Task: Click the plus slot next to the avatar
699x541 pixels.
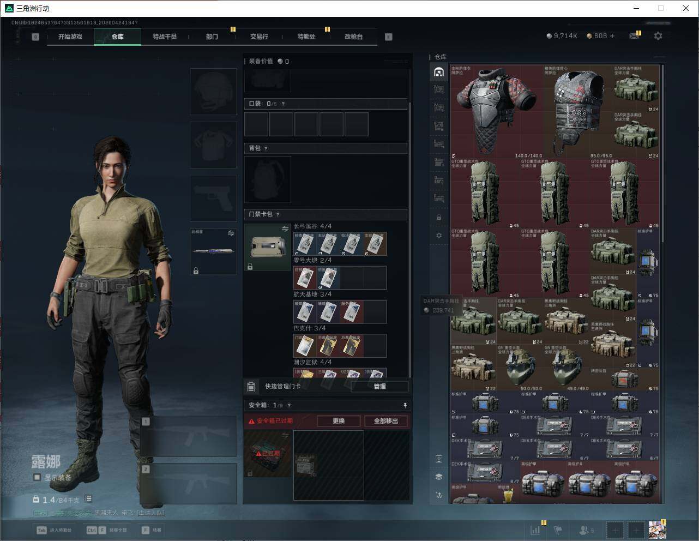Action: click(x=636, y=530)
